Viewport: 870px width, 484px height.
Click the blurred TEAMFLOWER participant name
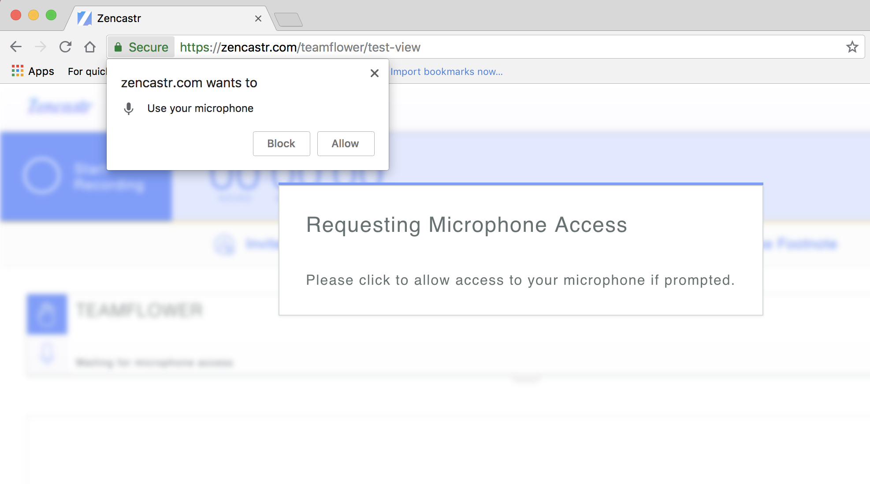[139, 310]
